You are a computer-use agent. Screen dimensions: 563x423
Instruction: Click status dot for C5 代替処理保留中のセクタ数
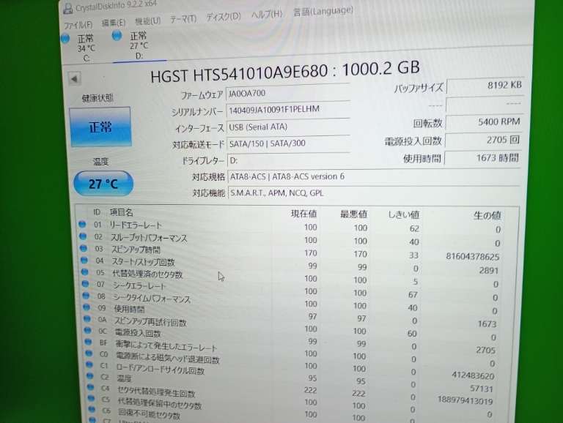pos(92,398)
